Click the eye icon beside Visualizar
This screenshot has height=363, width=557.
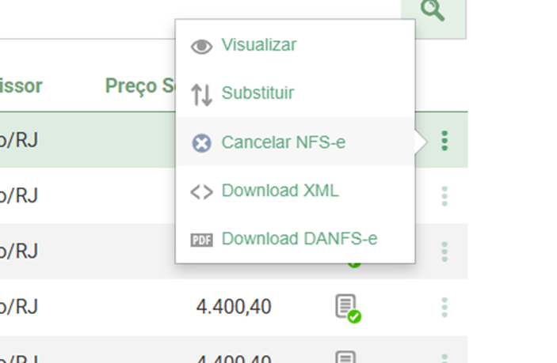click(x=202, y=47)
